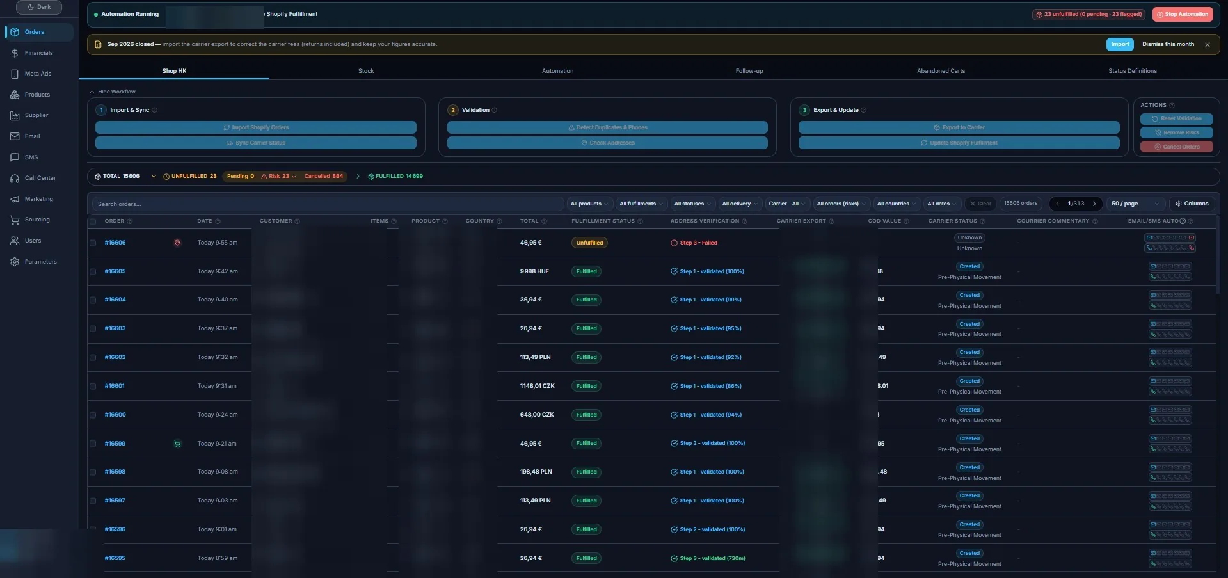Screen dimensions: 1228x578
Task: Click the Stop Automation button
Action: (x=1183, y=14)
